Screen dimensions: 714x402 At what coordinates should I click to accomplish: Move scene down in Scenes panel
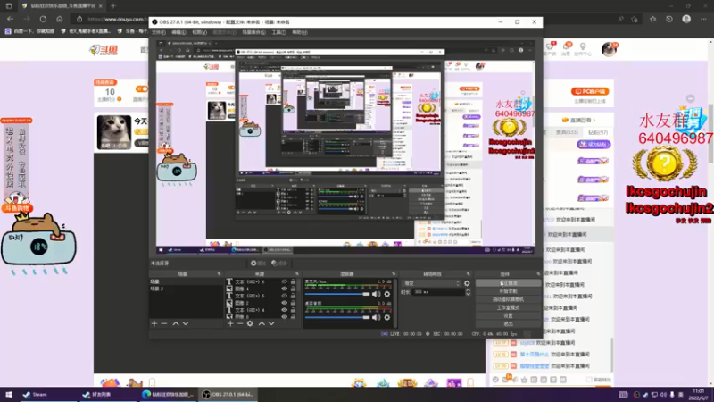(186, 323)
